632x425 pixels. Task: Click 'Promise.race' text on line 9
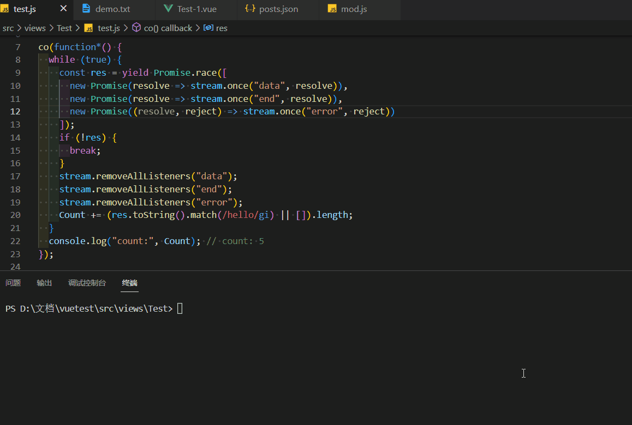click(x=186, y=73)
